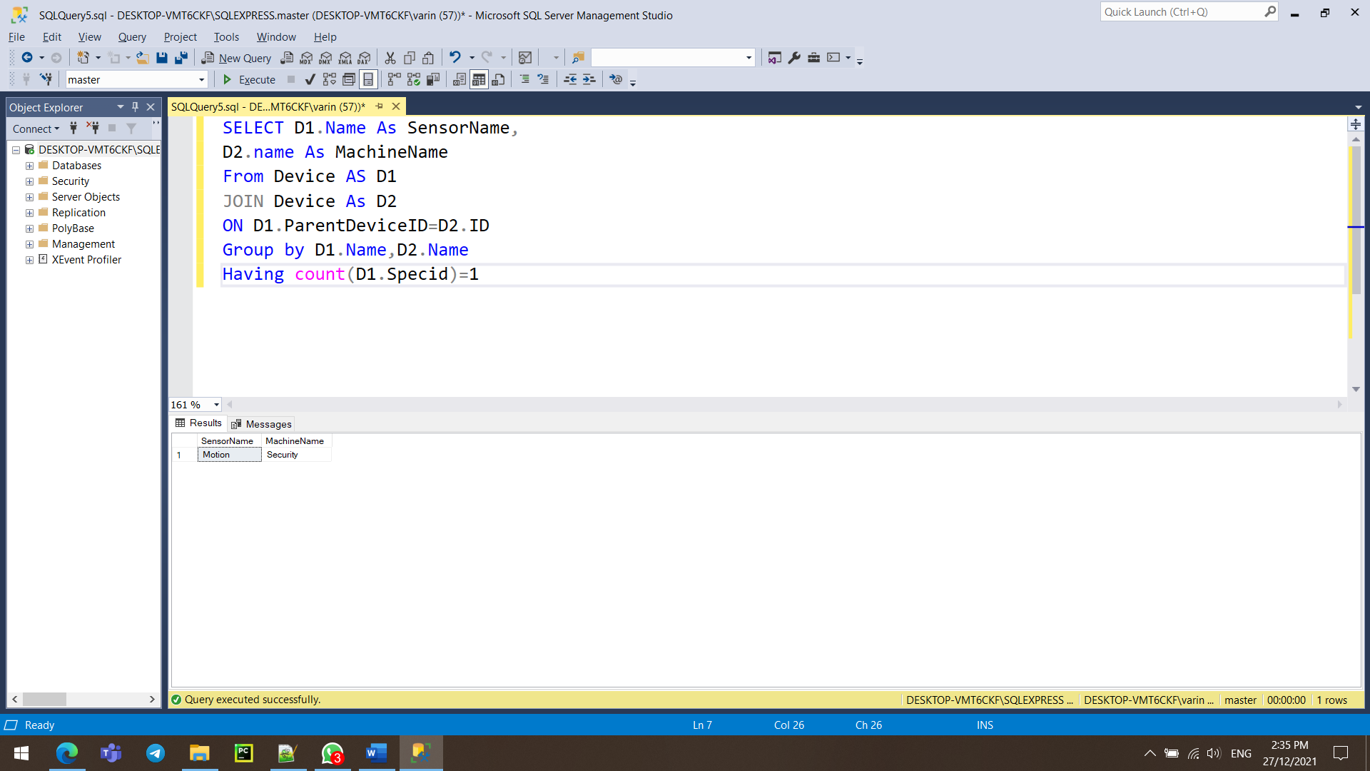Click Connect plug icon in Object Explorer
1370x771 pixels.
(73, 128)
